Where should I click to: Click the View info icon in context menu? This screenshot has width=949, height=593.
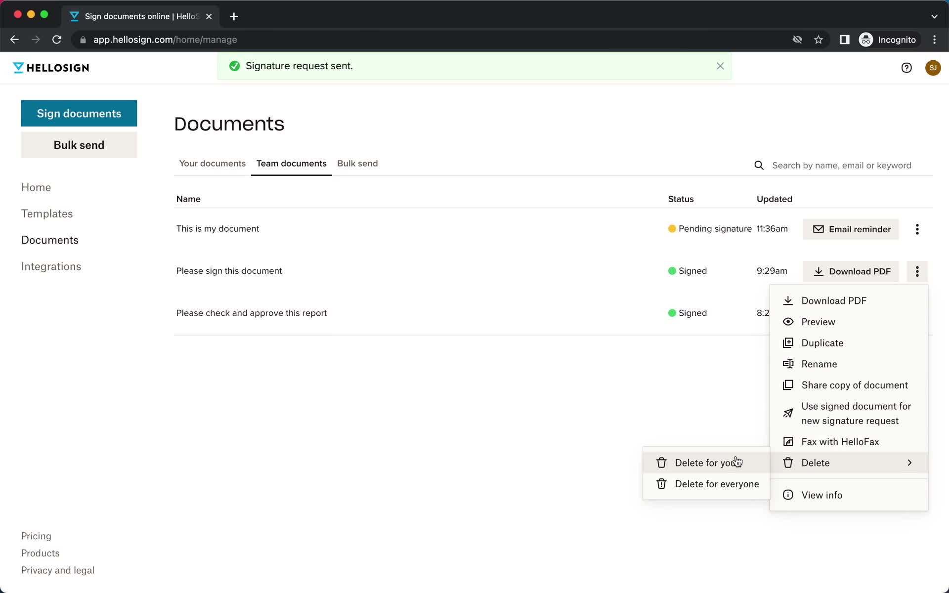point(788,495)
